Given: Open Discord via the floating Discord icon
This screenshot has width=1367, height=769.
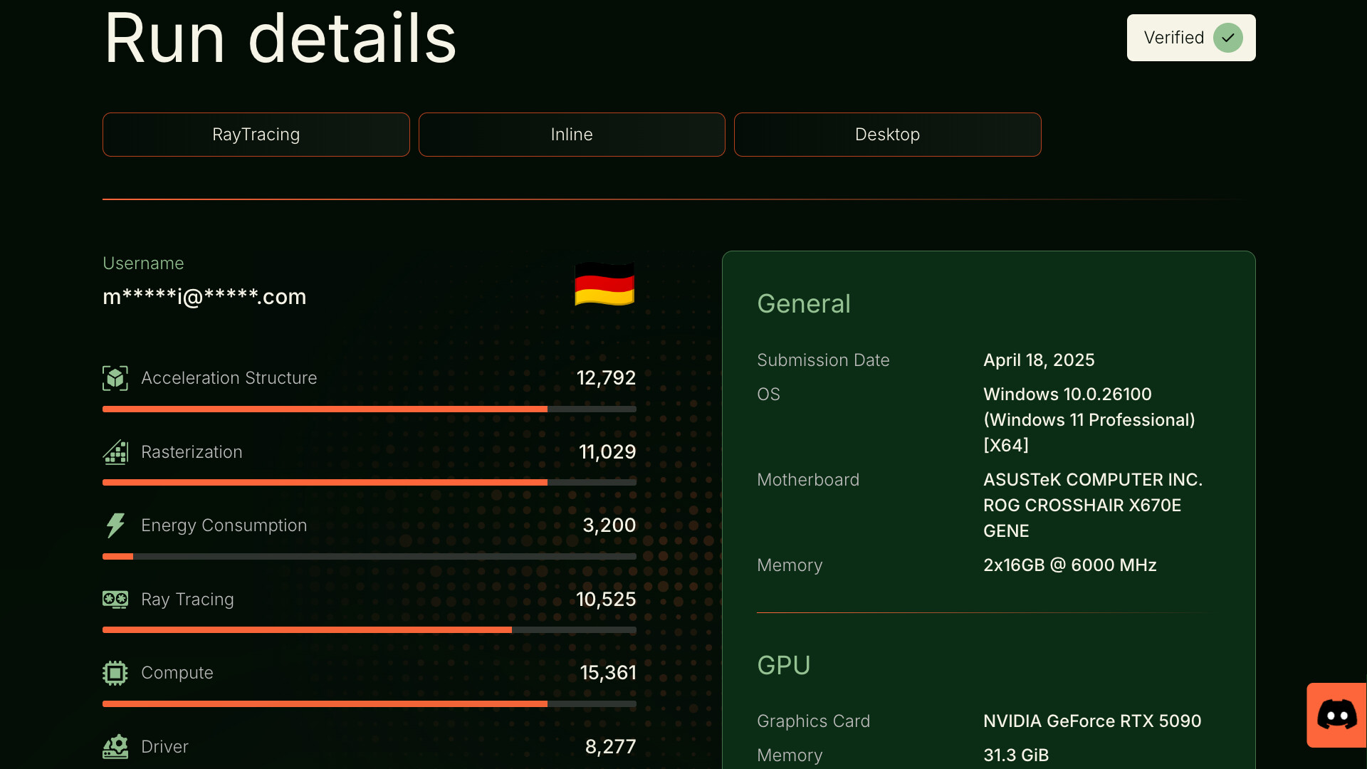Looking at the screenshot, I should pyautogui.click(x=1336, y=715).
